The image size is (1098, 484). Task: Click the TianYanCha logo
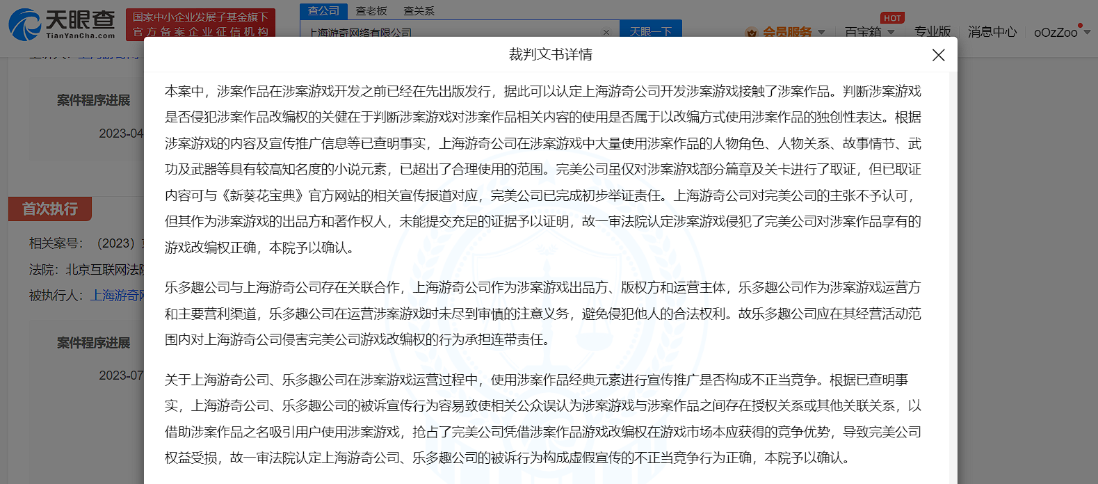click(x=61, y=24)
